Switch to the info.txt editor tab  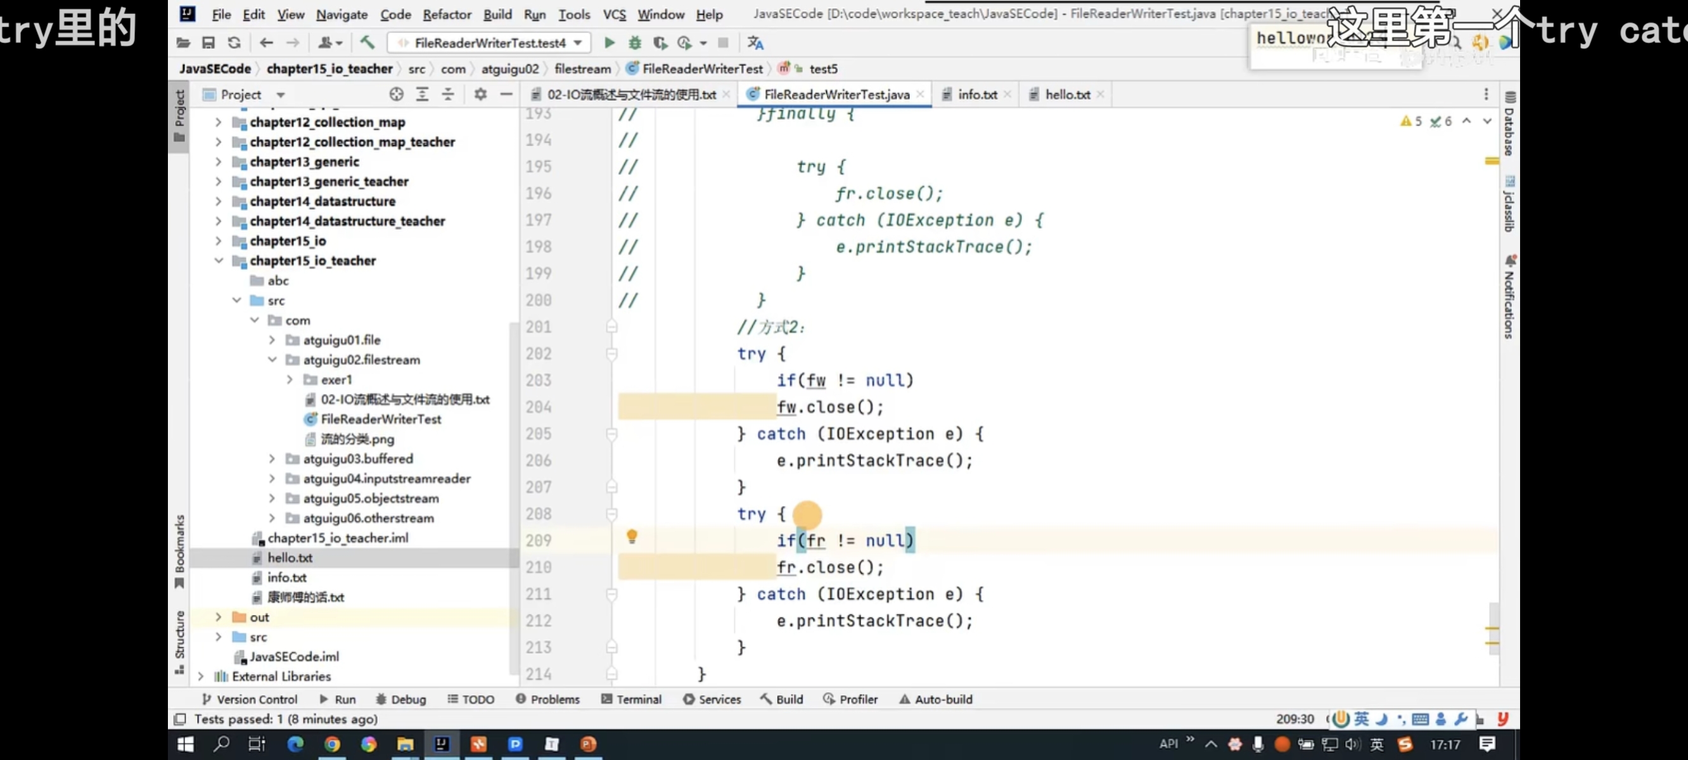(977, 94)
